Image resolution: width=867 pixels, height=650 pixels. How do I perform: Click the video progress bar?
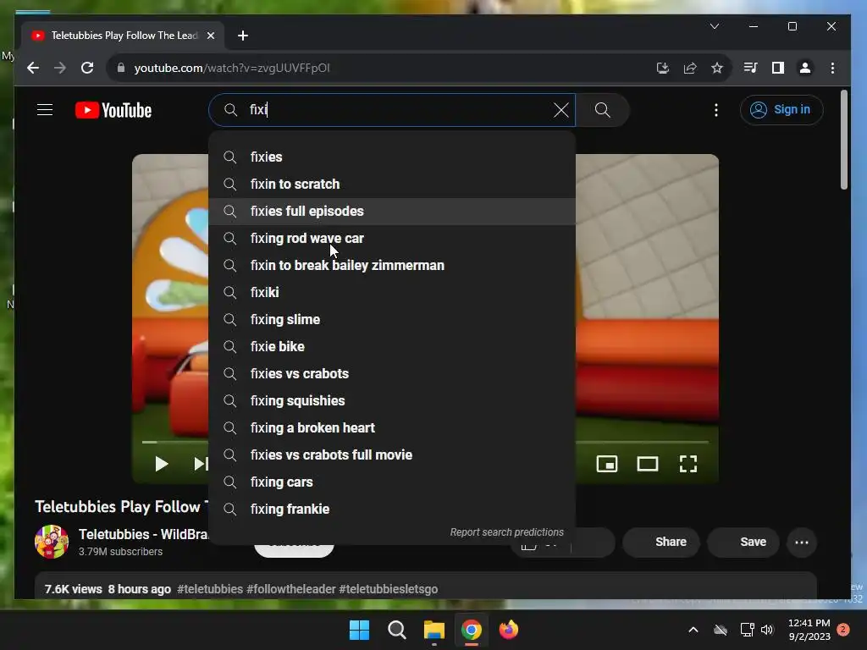[642, 442]
